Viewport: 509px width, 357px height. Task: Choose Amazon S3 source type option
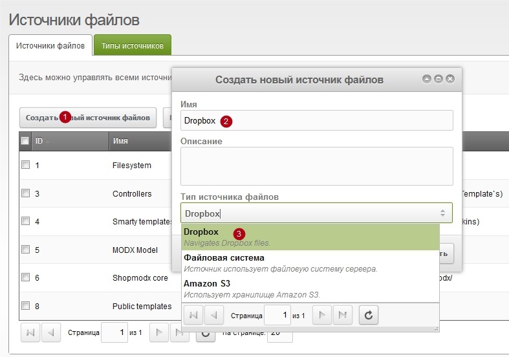[310, 289]
